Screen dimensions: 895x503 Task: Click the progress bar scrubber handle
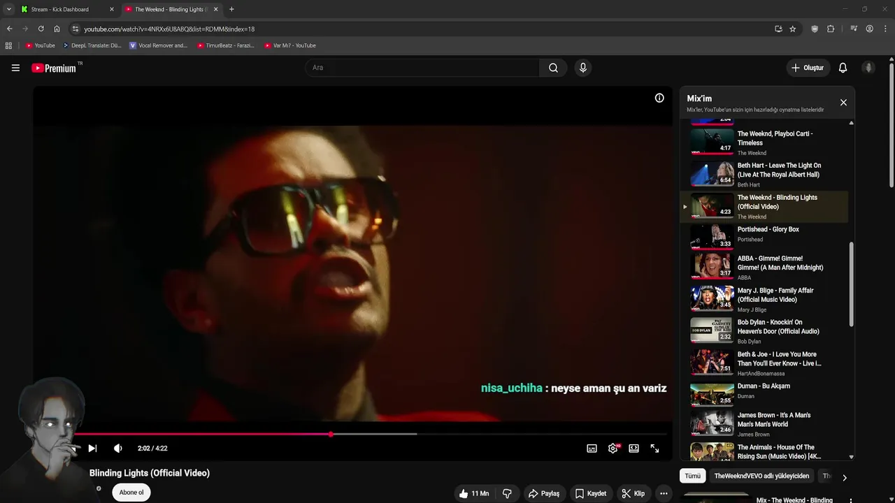point(331,434)
